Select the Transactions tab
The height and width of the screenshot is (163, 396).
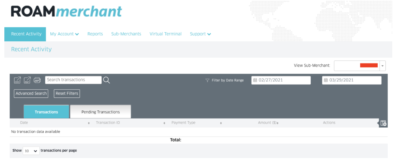(46, 112)
